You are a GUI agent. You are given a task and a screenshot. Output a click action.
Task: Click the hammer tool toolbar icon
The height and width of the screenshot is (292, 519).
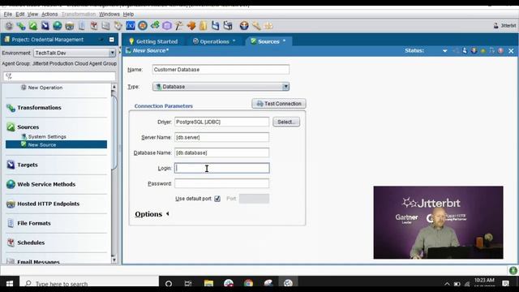[x=179, y=25]
